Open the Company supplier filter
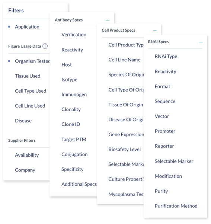Screen dimensions: 211x224 (x=25, y=170)
